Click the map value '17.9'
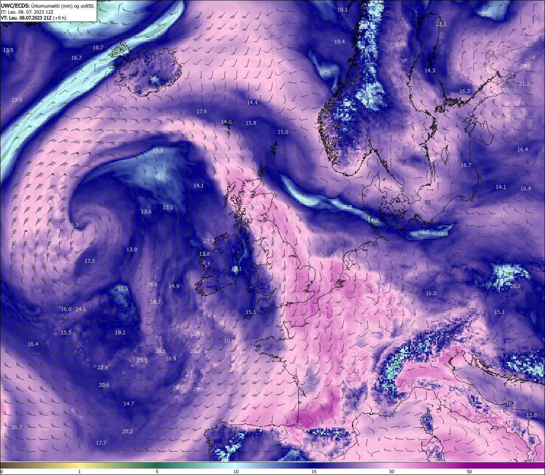The height and width of the screenshot is (475, 545). coord(201,111)
